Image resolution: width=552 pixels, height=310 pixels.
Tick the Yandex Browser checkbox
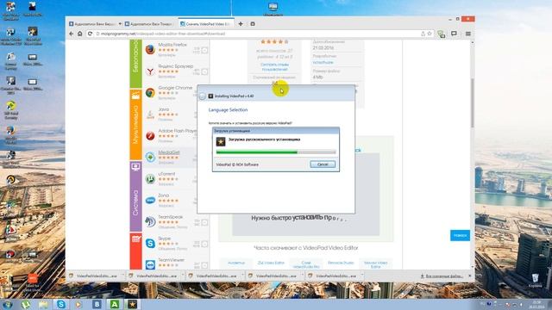click(x=204, y=72)
